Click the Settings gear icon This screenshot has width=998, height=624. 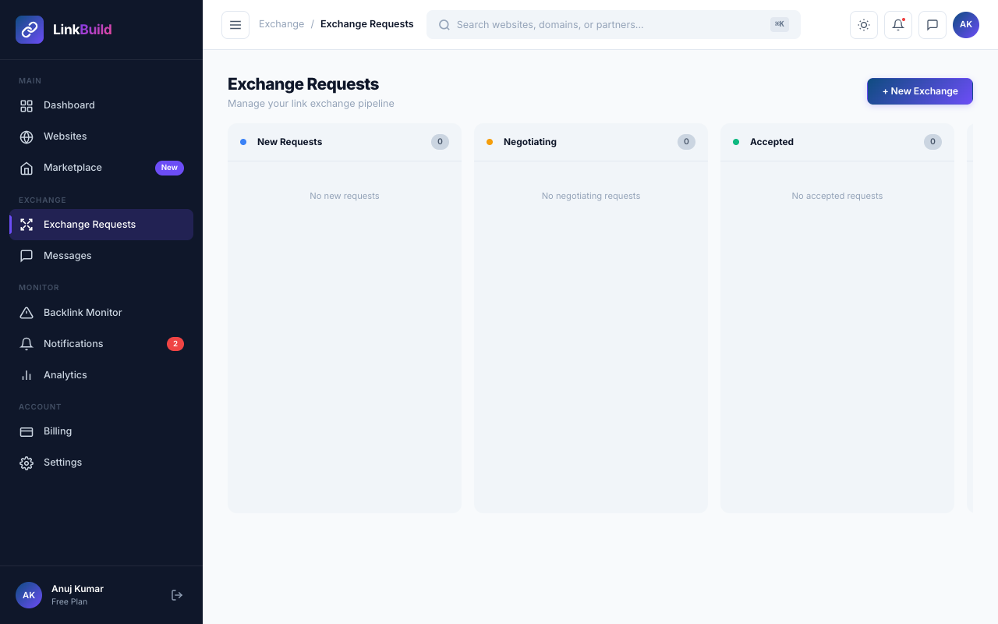click(x=27, y=463)
